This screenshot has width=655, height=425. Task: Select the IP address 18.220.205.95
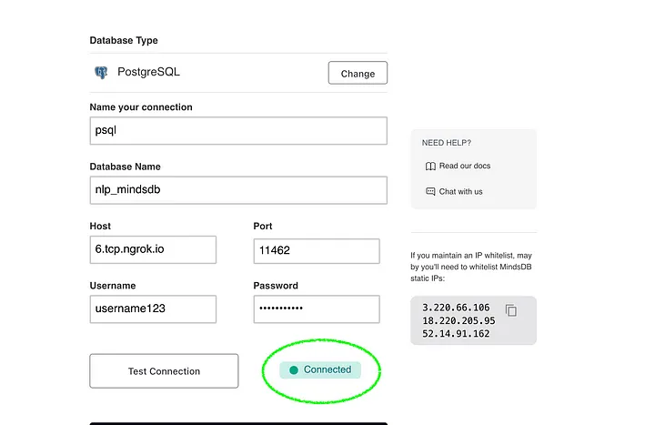[458, 320]
